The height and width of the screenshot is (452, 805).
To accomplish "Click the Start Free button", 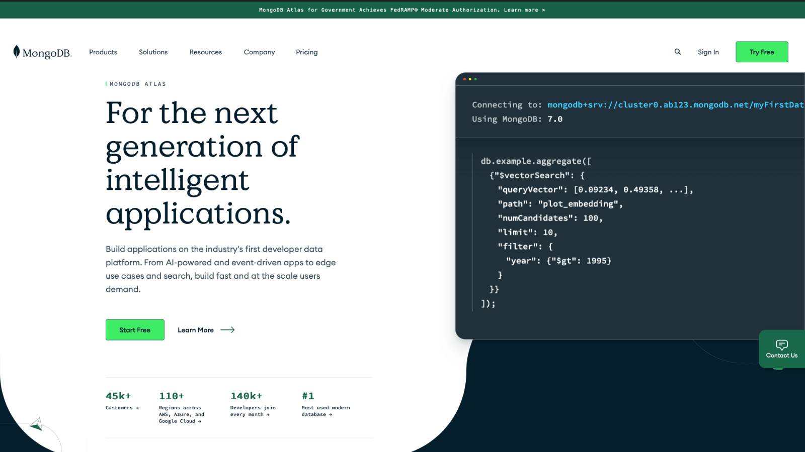I will [x=135, y=330].
